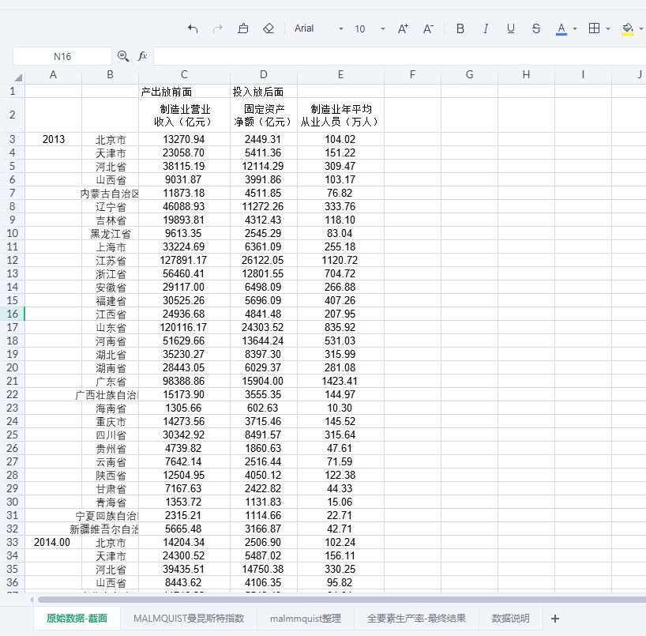
Task: Click the undo arrow icon
Action: point(193,28)
